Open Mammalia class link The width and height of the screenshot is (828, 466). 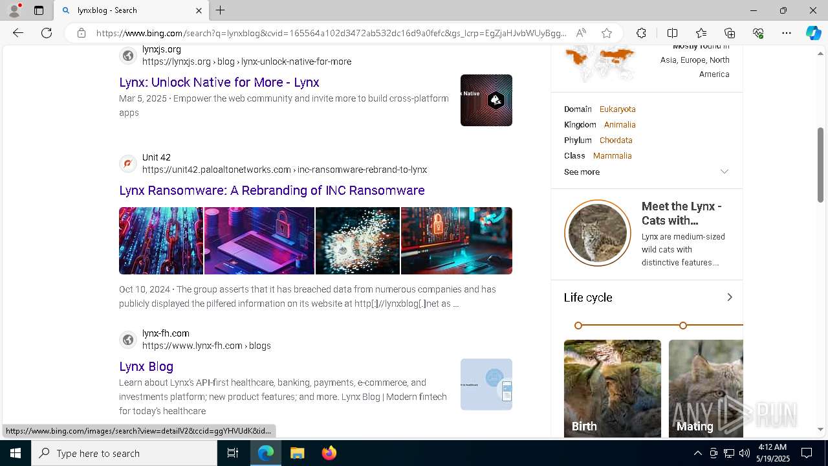(x=612, y=156)
